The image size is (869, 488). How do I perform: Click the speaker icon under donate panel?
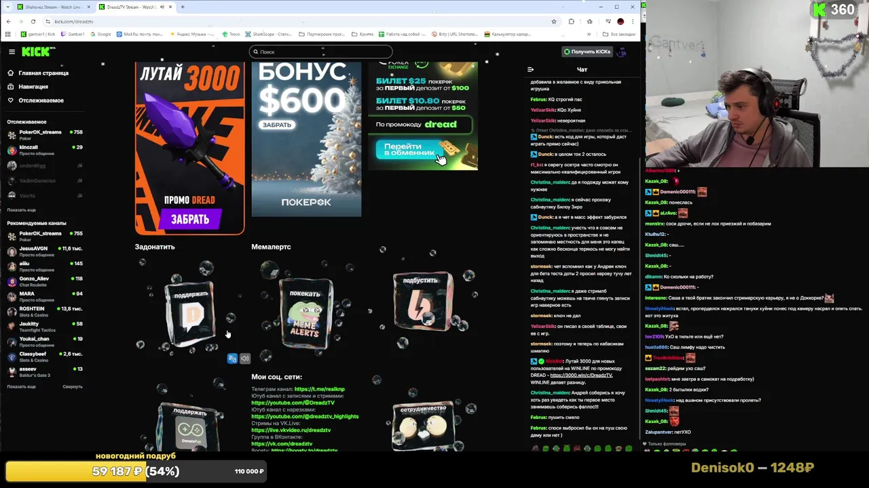point(245,359)
